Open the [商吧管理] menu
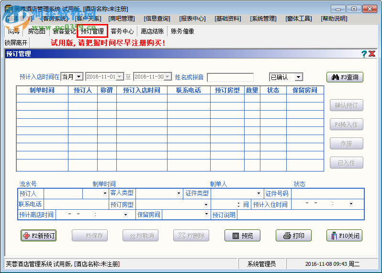The height and width of the screenshot is (273, 382). click(122, 19)
